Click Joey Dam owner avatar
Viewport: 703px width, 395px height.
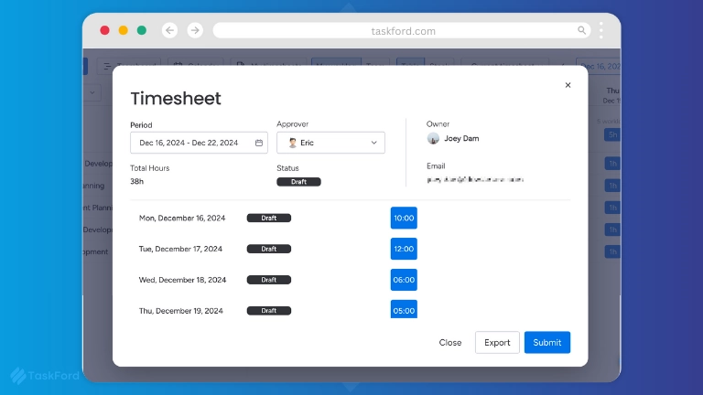tap(433, 138)
